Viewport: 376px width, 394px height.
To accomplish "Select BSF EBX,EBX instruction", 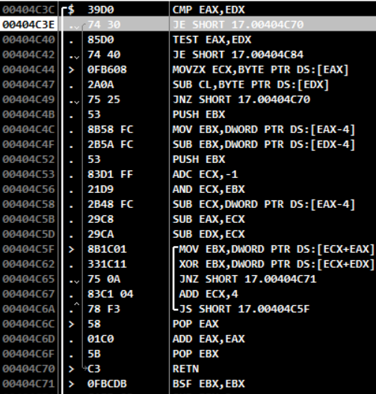I will coord(209,384).
